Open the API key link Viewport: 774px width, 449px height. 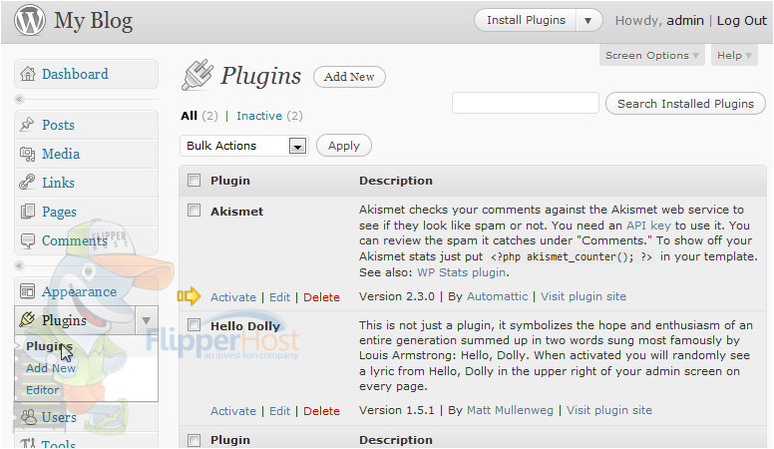(648, 225)
